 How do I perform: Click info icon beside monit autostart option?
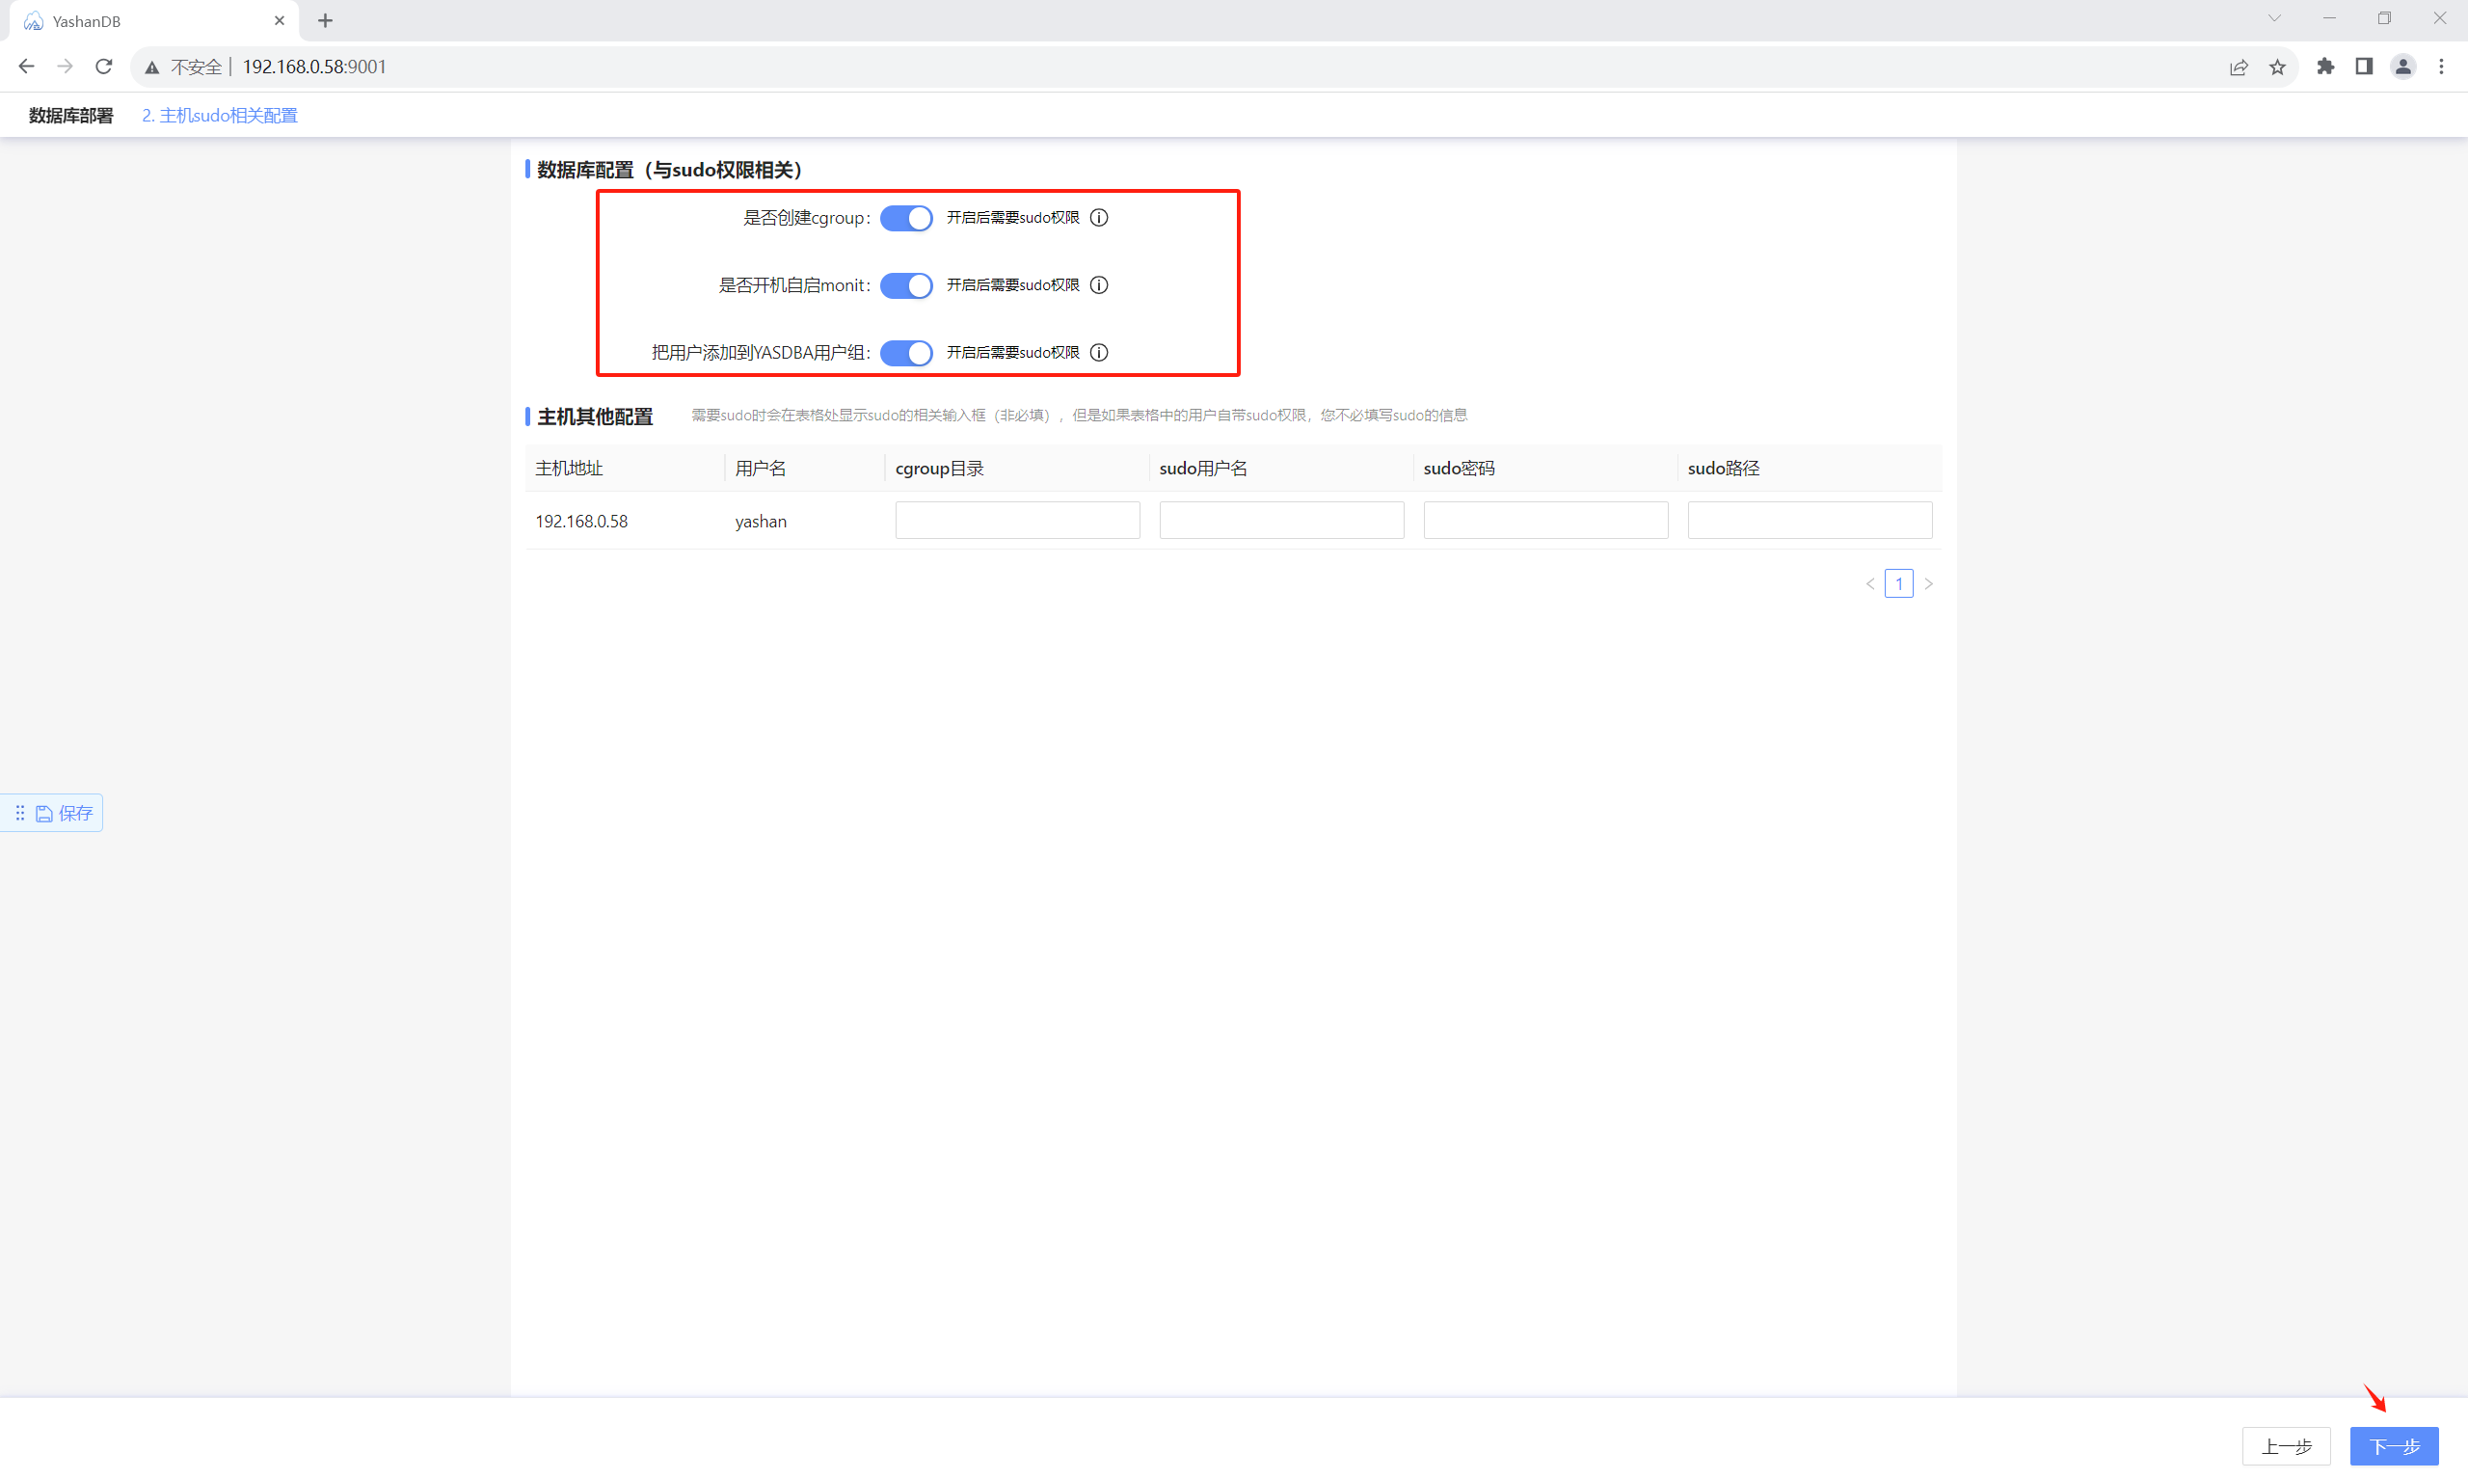(x=1099, y=285)
